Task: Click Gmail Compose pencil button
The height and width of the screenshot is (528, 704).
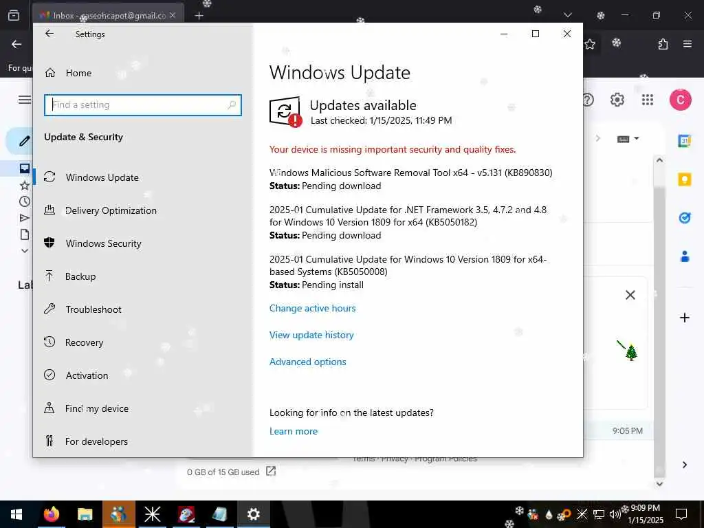Action: pos(24,141)
